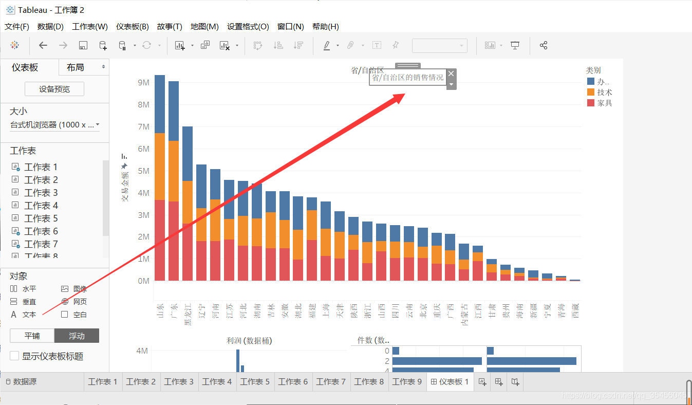Click the sort icon beside 交易金额 axis
The width and height of the screenshot is (692, 405).
124,156
